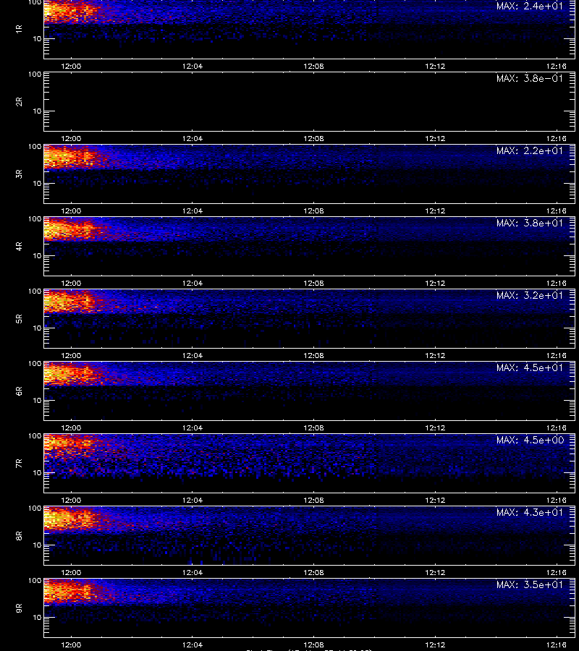The height and width of the screenshot is (651, 579).
Task: Click the empty 2R spectrogram plot
Action: [310, 102]
